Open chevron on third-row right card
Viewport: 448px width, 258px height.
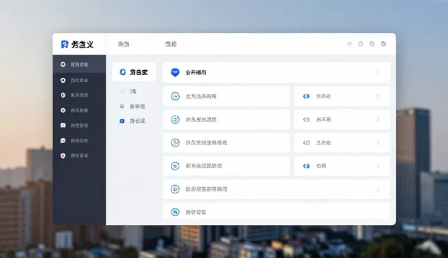tap(378, 120)
